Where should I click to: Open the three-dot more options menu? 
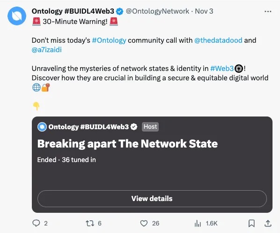click(x=268, y=11)
